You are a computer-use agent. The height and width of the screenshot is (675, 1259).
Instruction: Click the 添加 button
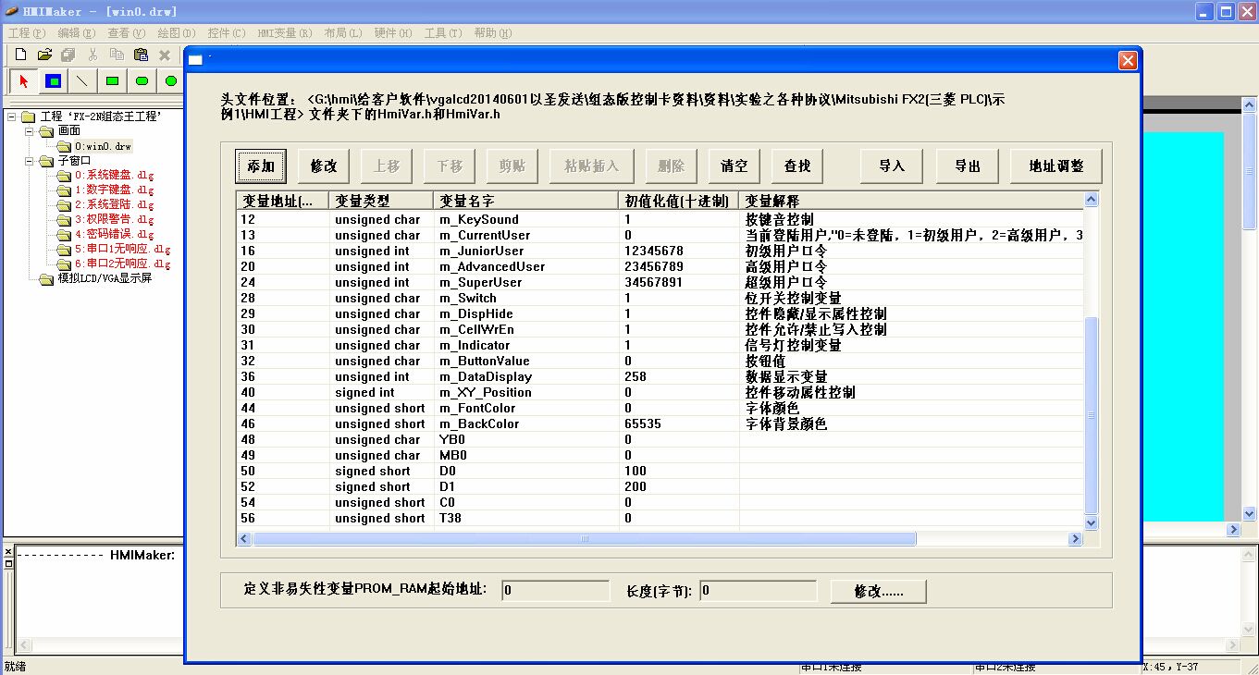coord(261,166)
